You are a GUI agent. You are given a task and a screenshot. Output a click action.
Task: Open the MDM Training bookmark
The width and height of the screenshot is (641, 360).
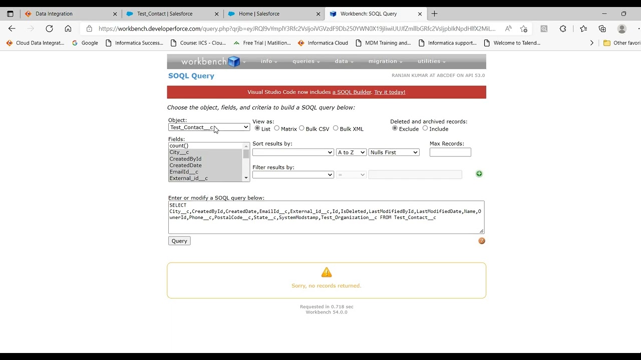coord(383,43)
